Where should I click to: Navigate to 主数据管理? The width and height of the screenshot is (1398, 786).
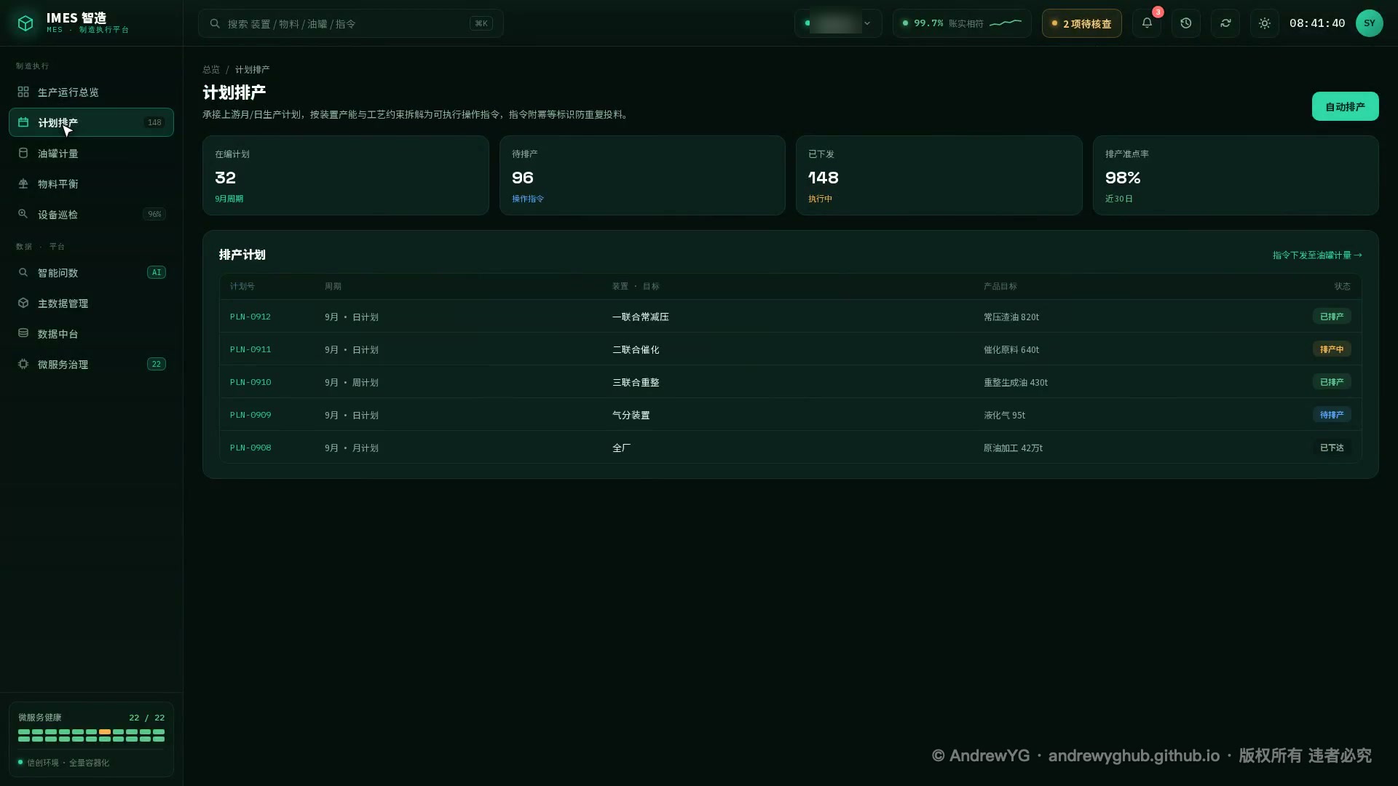91,303
